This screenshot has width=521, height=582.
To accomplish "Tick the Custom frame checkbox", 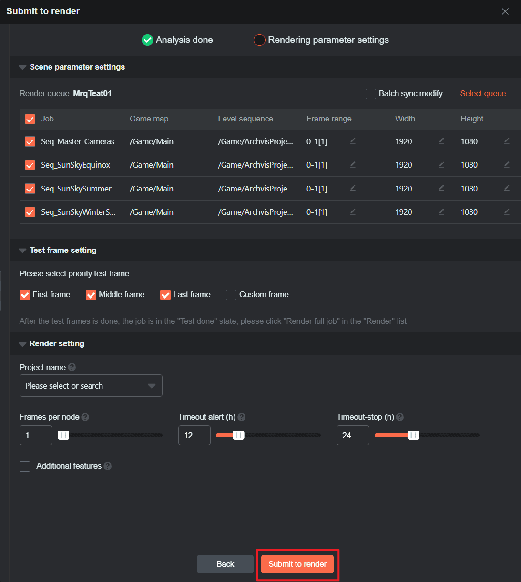I will (x=231, y=295).
